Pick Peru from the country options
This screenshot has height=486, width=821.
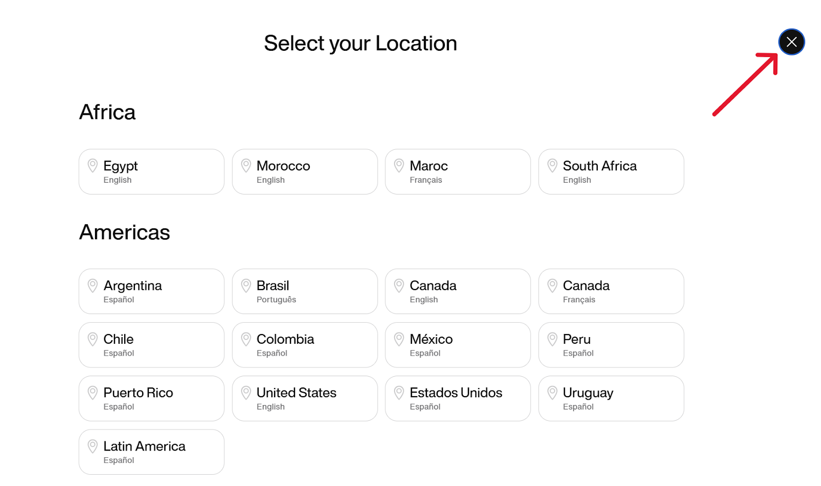point(611,345)
